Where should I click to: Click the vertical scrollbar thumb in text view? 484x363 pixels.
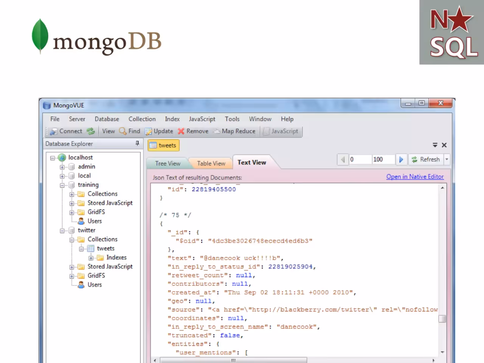[442, 319]
